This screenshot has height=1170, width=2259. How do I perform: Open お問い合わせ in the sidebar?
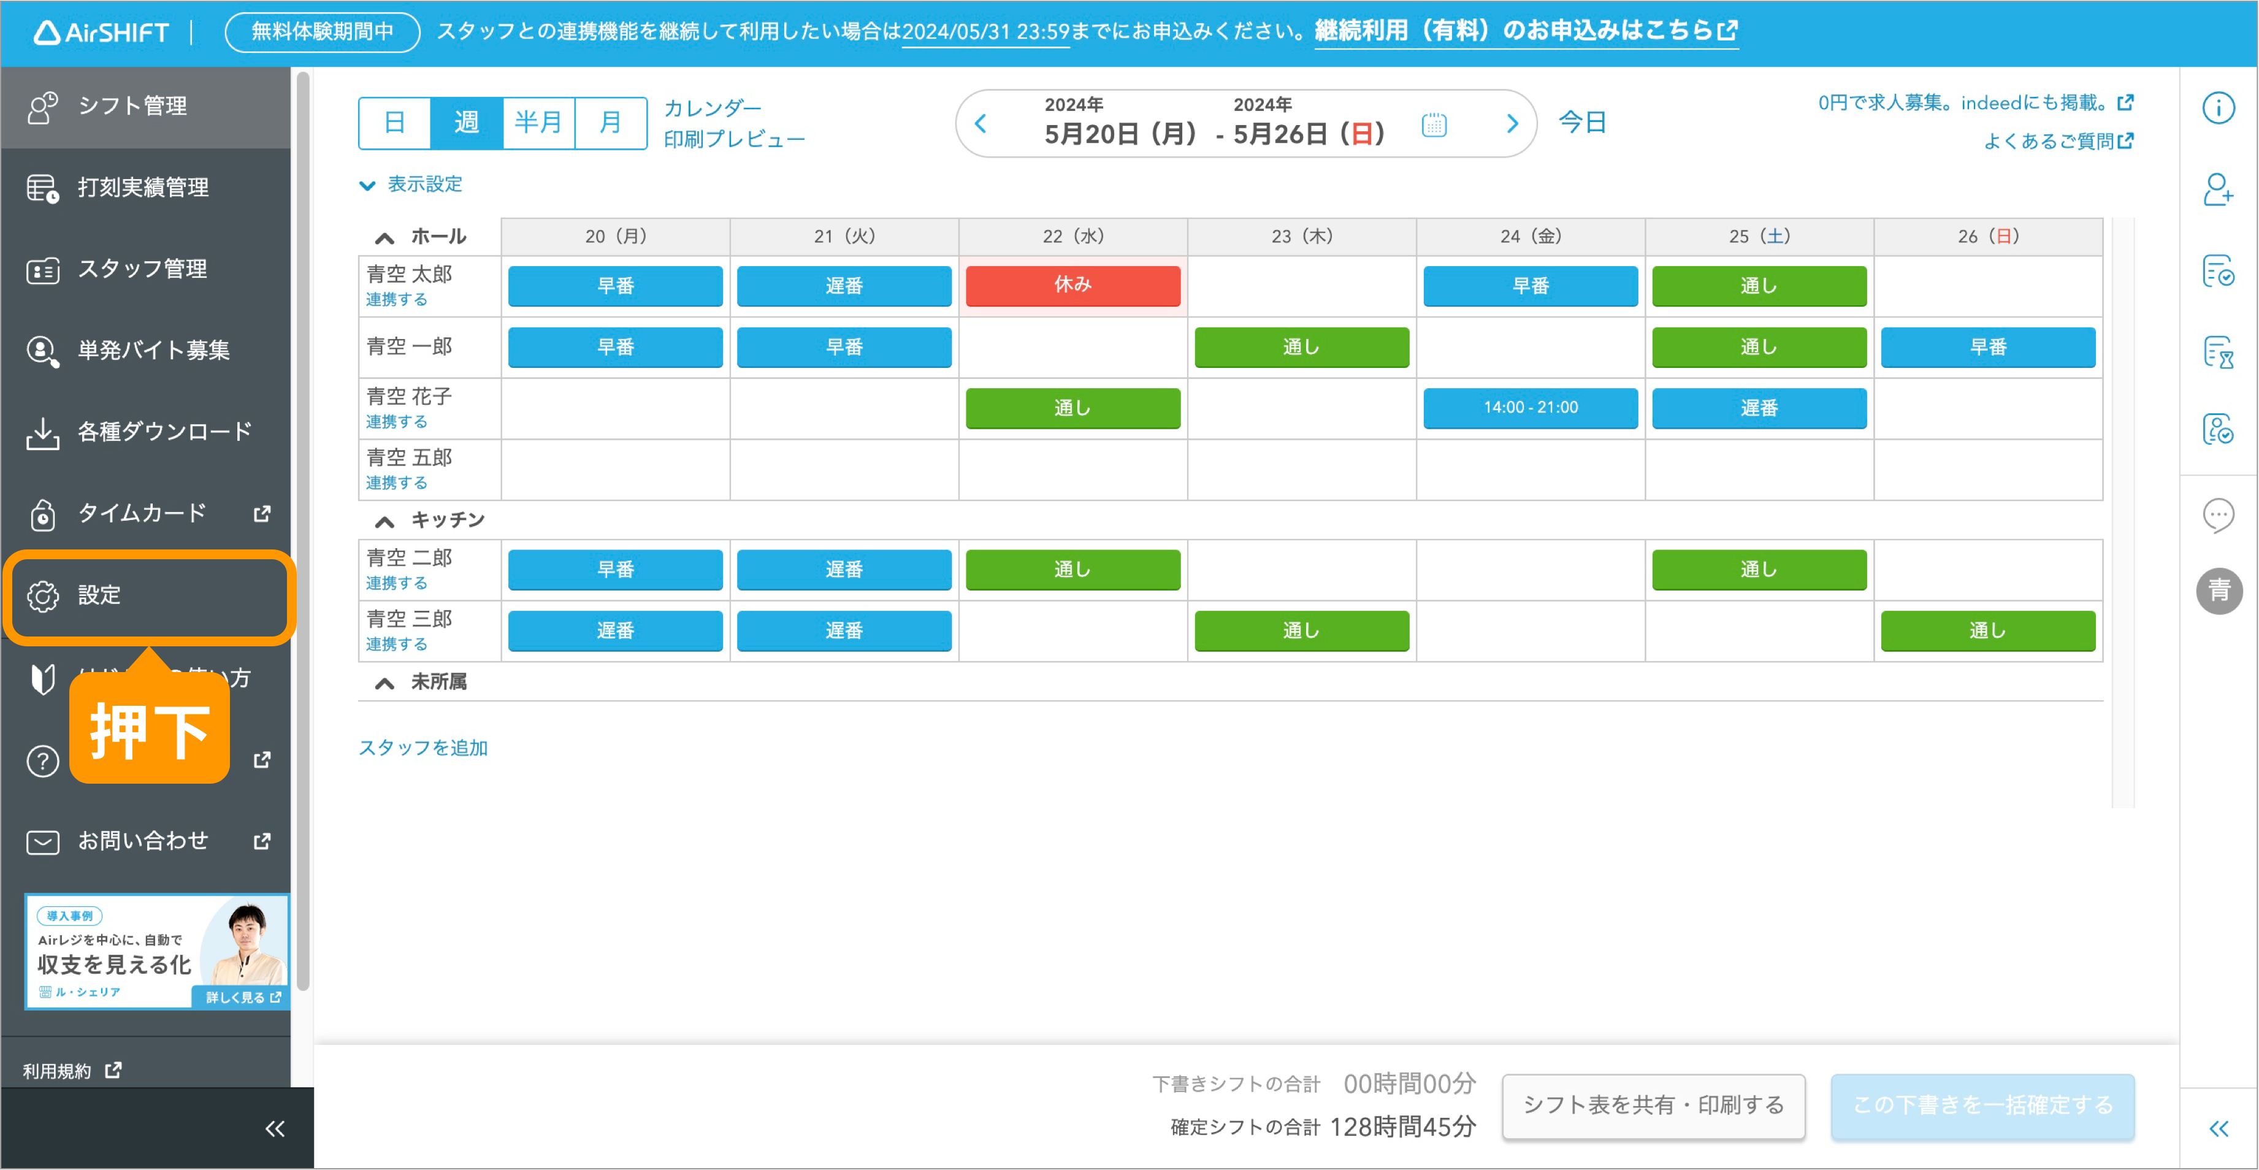[x=145, y=841]
